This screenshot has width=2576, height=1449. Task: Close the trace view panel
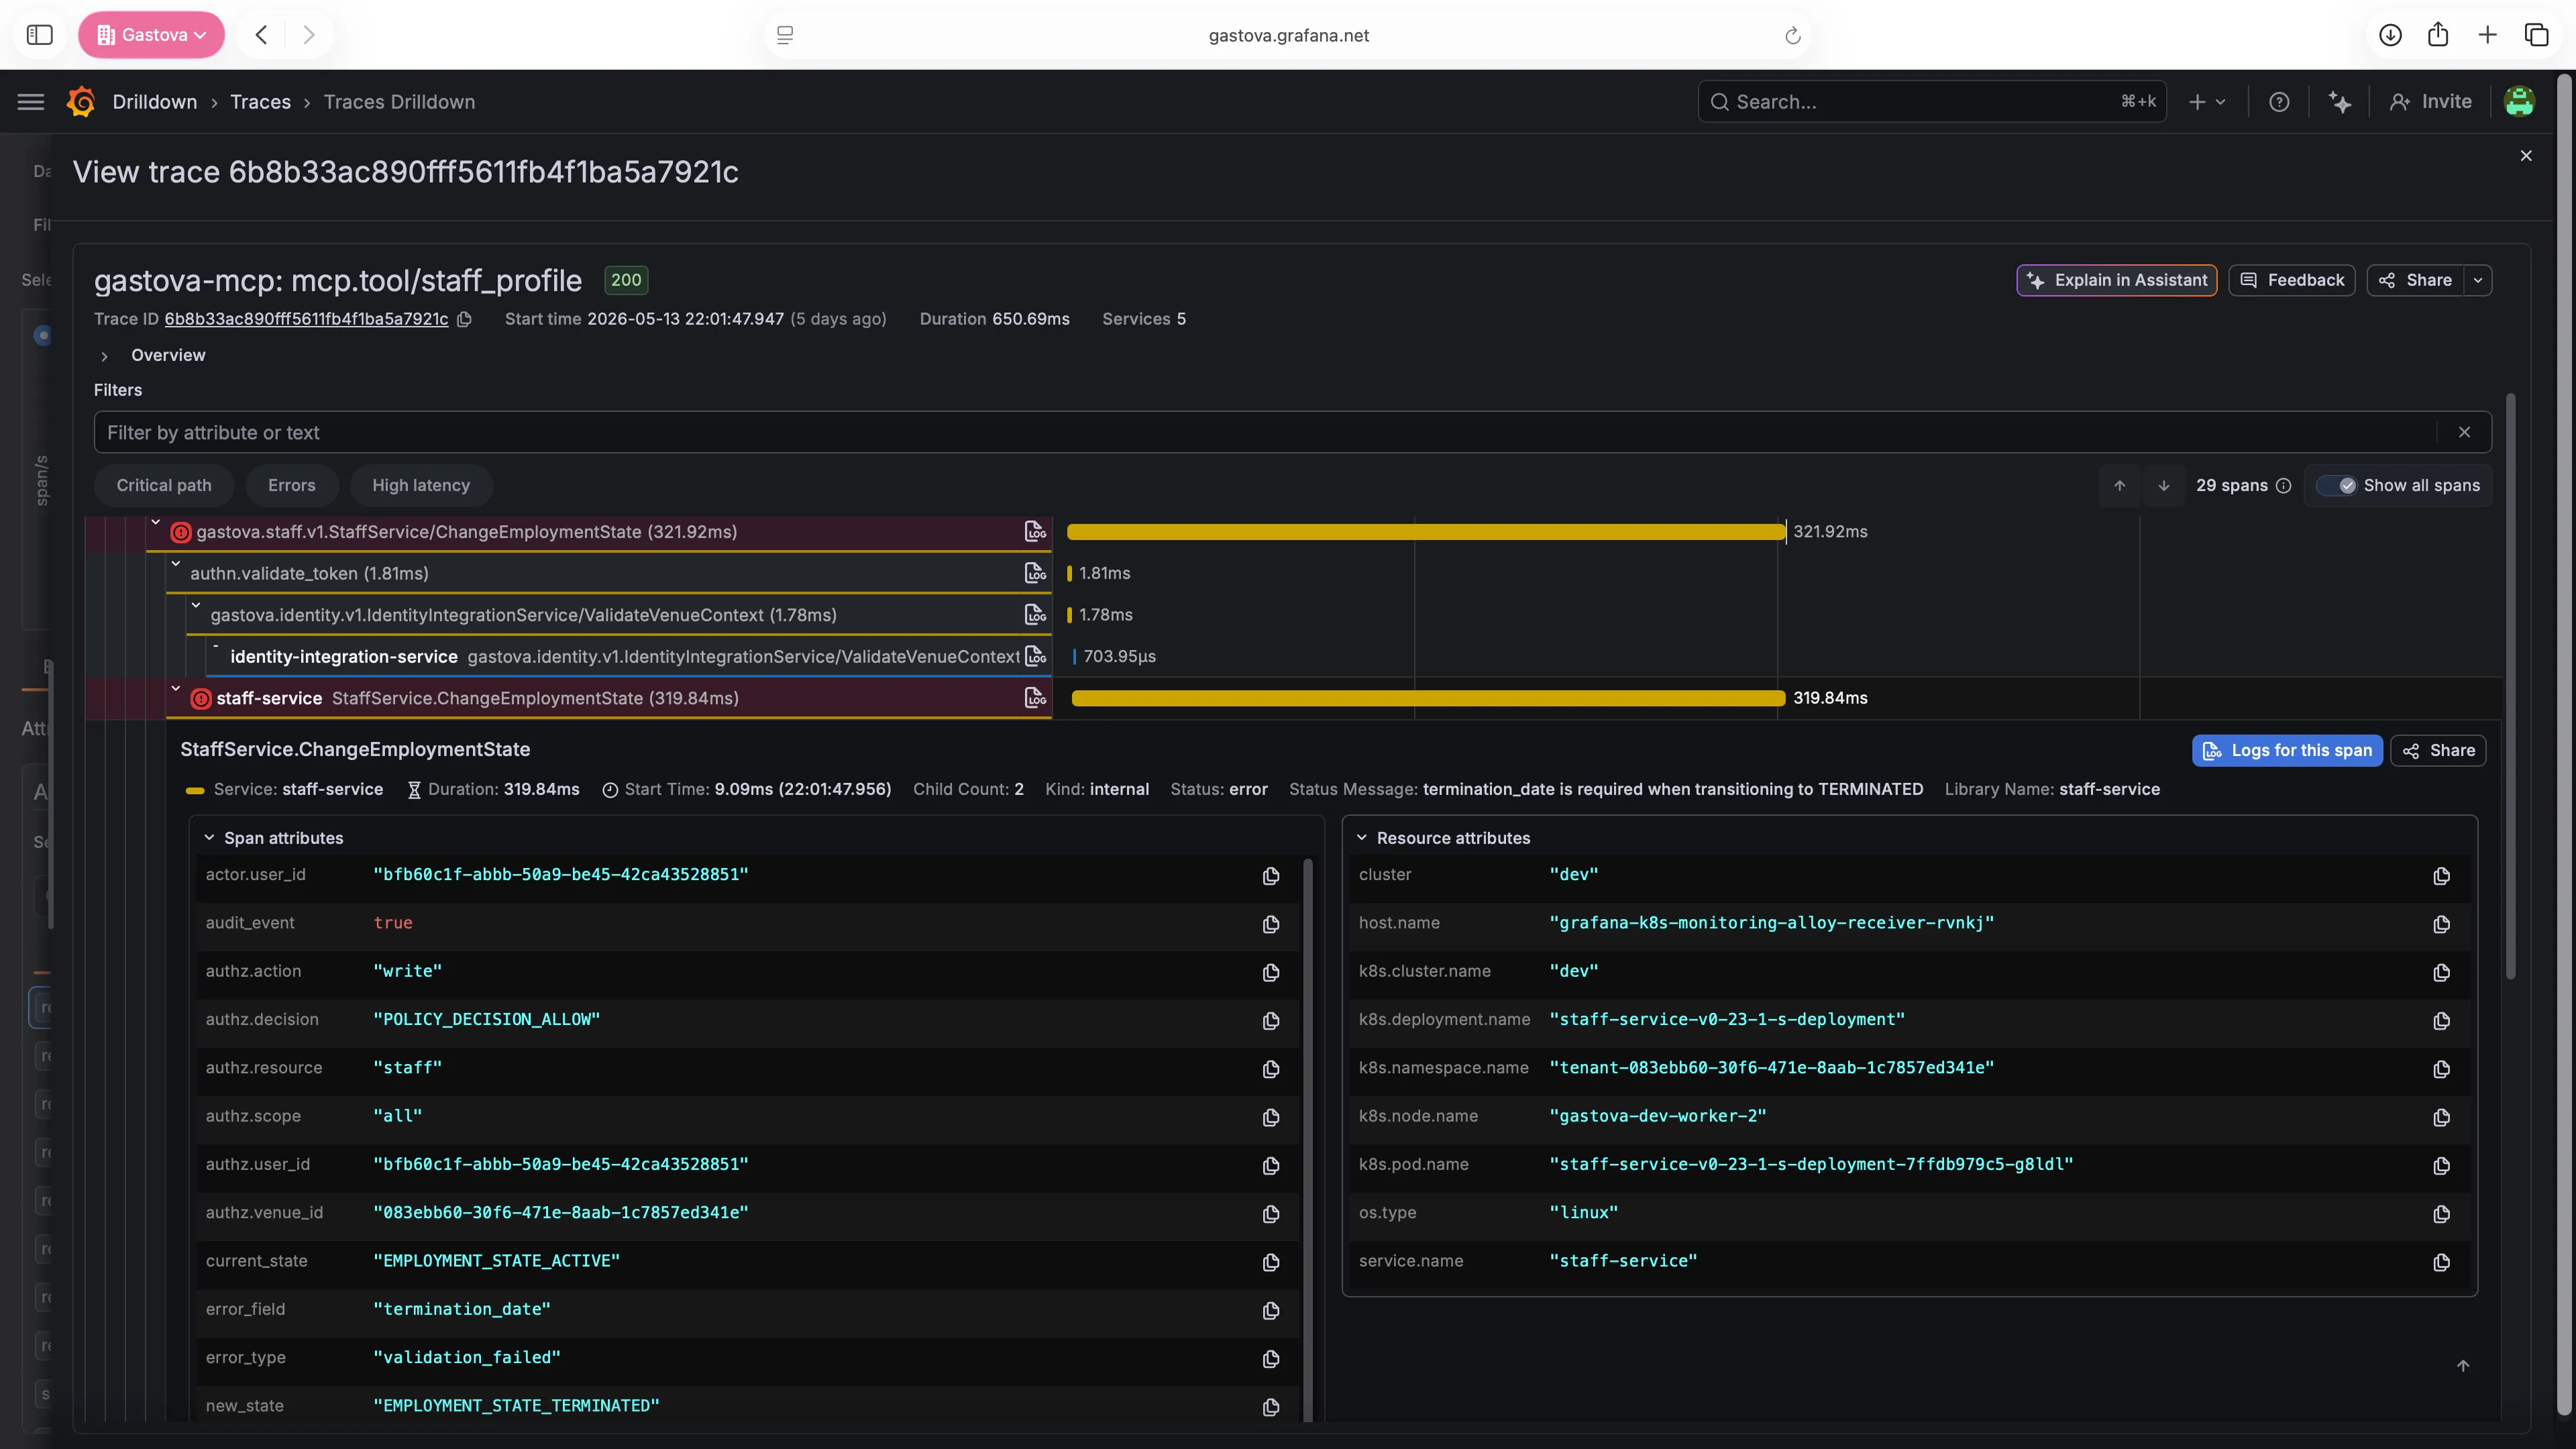tap(2526, 156)
